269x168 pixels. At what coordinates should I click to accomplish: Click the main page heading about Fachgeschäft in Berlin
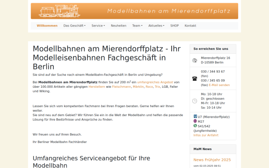pos(107,58)
